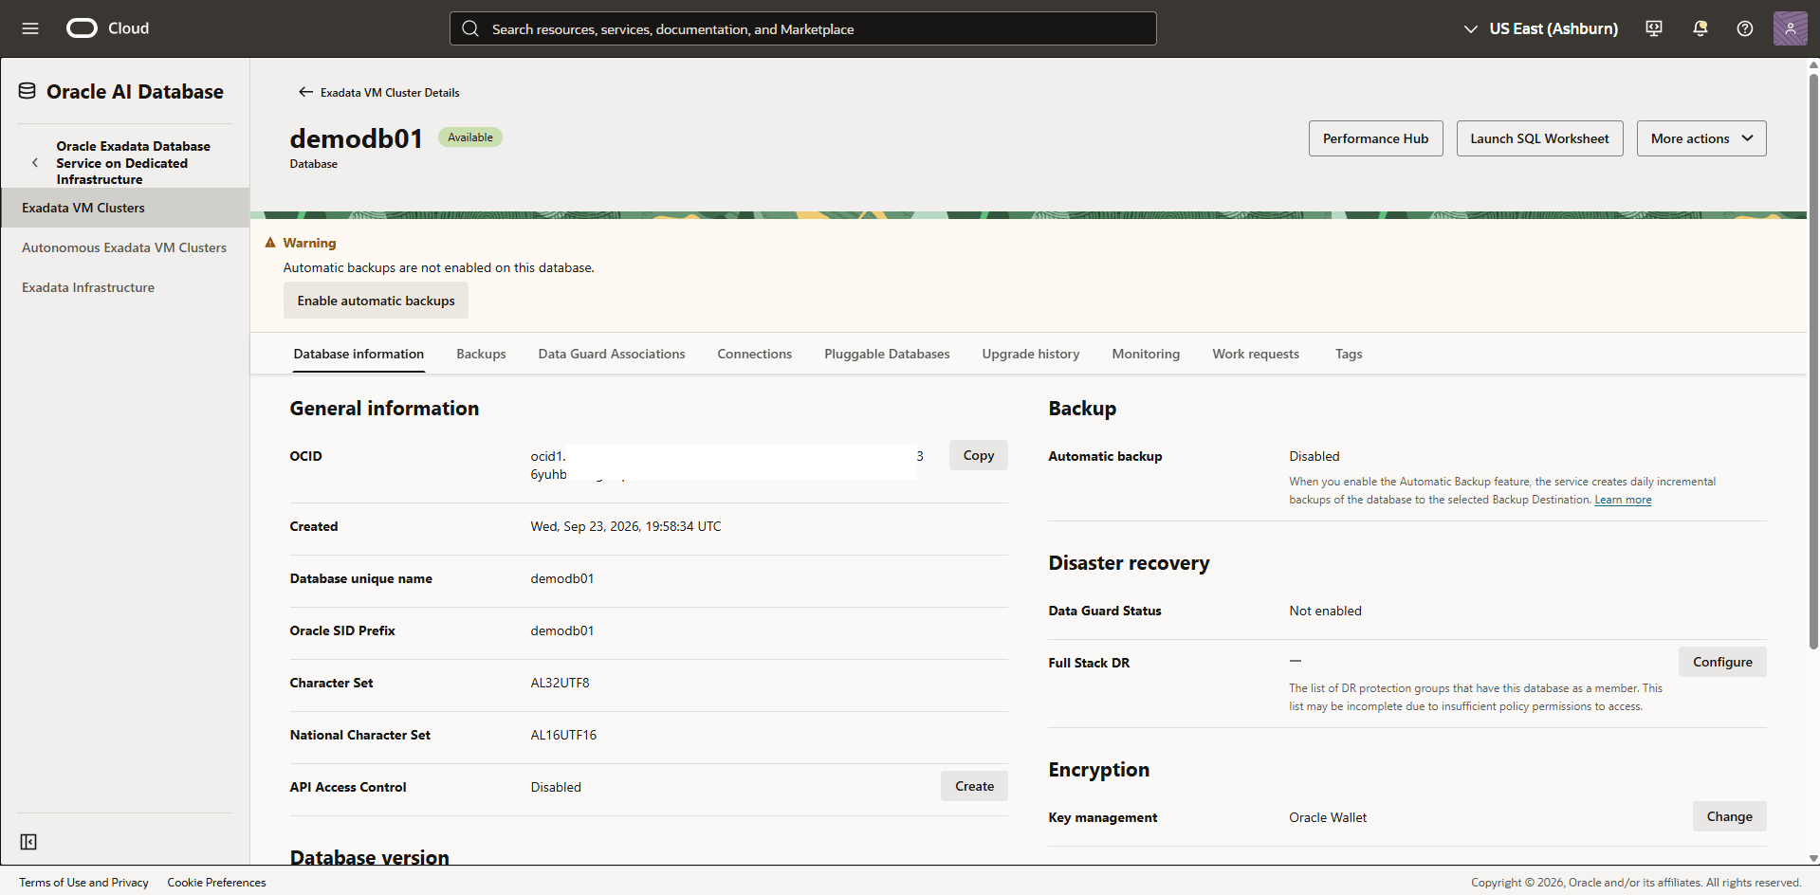Click the Key management value Oracle Wallet
The width and height of the screenshot is (1820, 895).
click(1328, 817)
